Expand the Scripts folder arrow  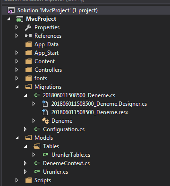[17, 180]
